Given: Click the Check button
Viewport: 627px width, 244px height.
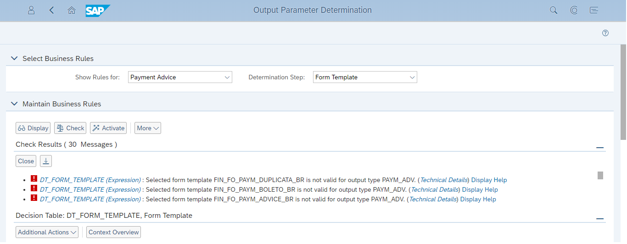Looking at the screenshot, I should (x=70, y=128).
